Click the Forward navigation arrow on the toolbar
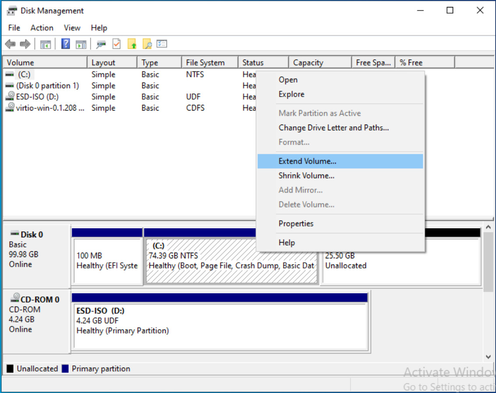496x393 pixels. tap(25, 43)
